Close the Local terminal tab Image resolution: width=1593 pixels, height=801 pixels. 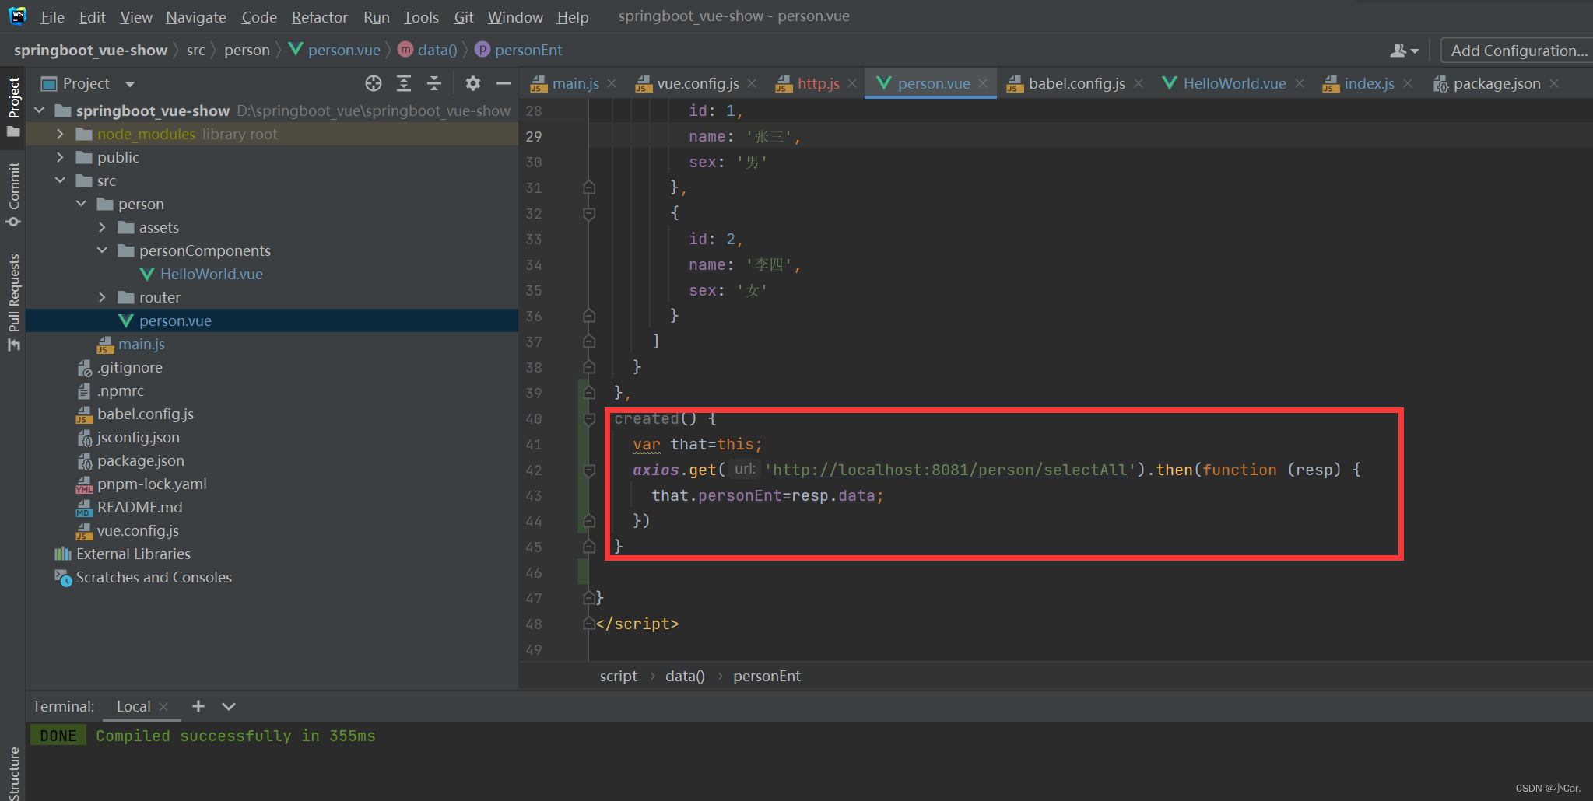(x=163, y=707)
